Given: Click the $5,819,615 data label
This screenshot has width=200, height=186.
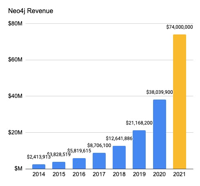Looking at the screenshot, I should pos(79,151).
